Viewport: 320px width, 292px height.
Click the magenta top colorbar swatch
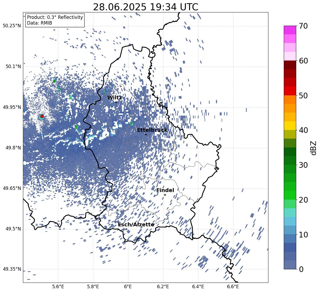click(290, 30)
